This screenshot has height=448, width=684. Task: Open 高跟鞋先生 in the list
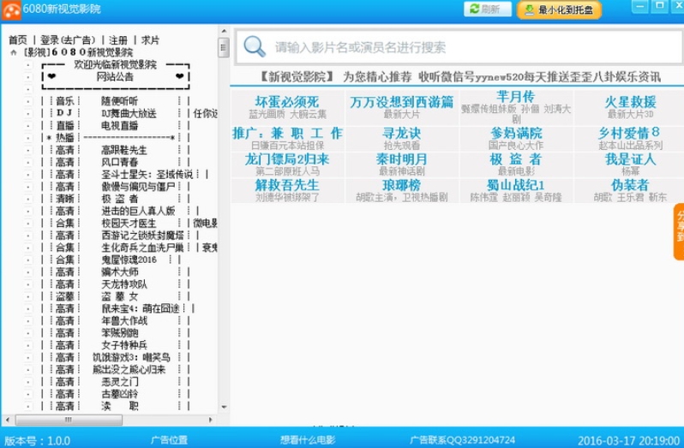pyautogui.click(x=124, y=150)
